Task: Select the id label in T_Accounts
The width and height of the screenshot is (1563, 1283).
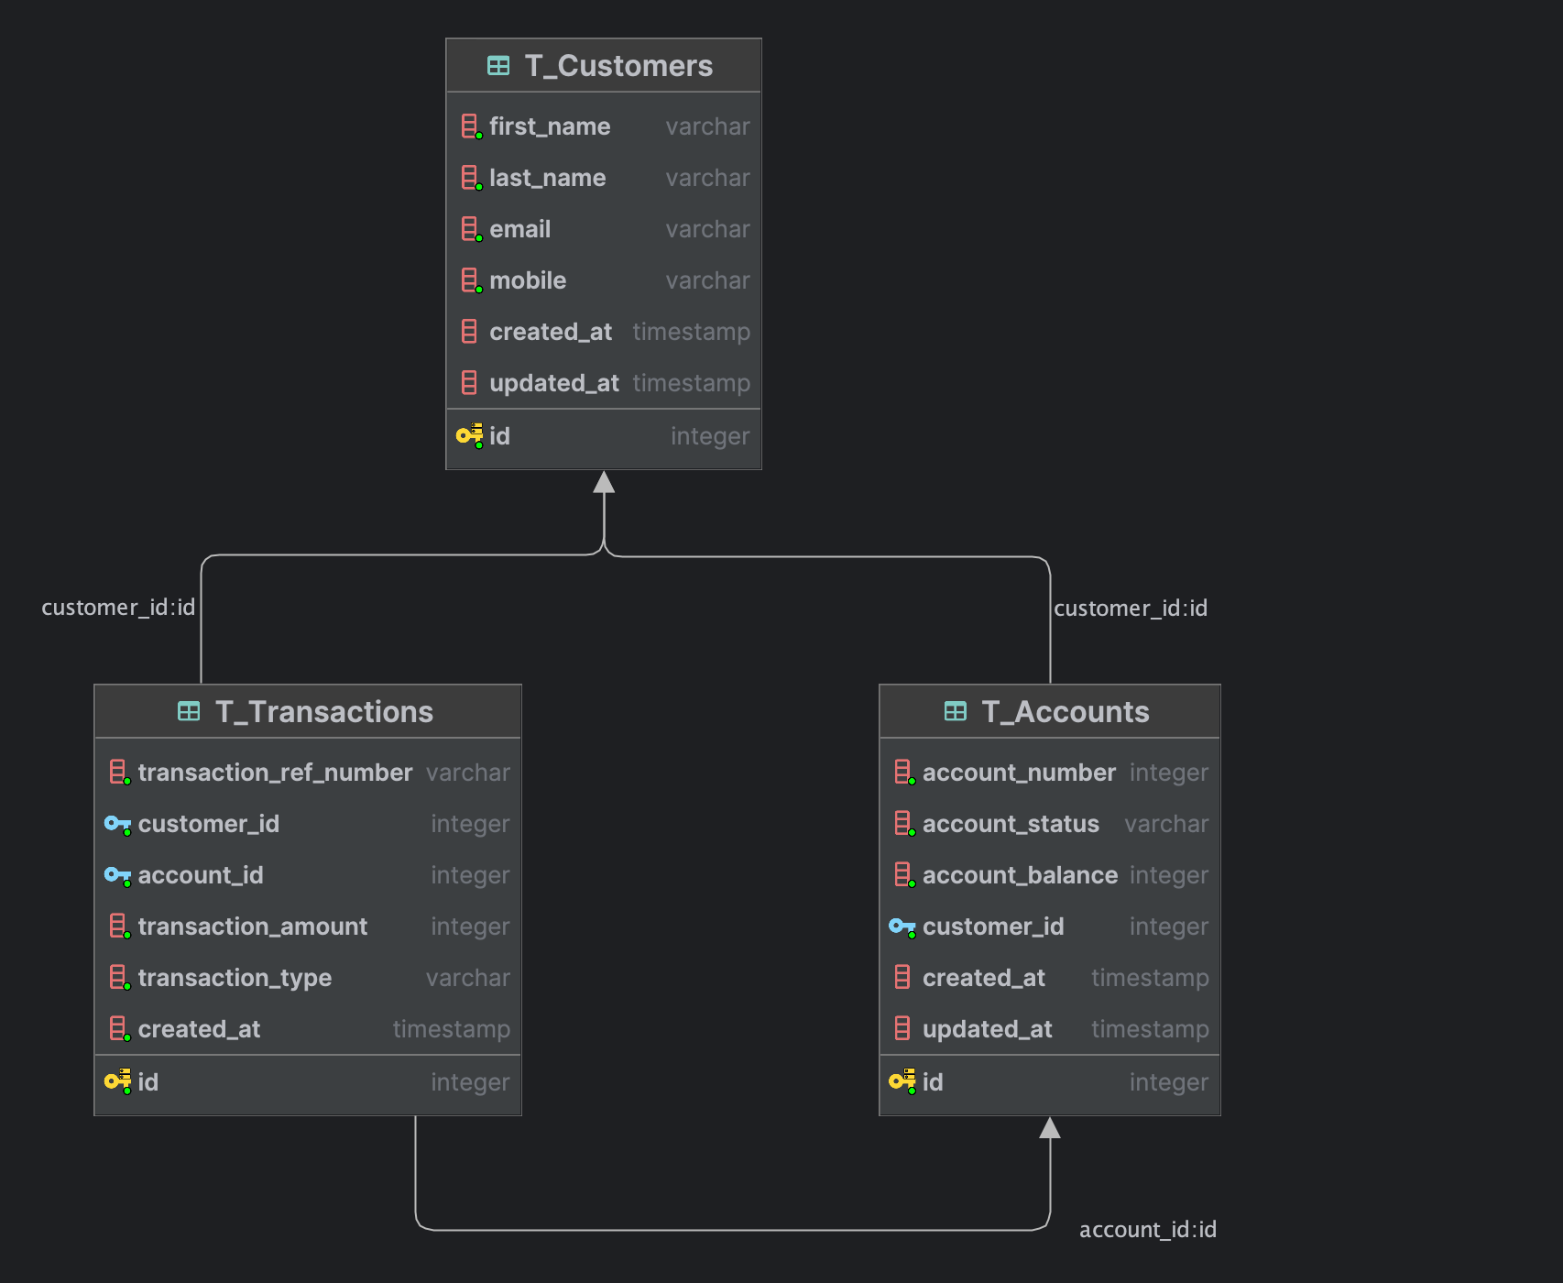Action: tap(933, 1082)
